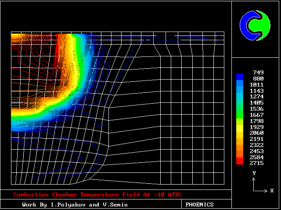This screenshot has width=281, height=210.
Task: Click the X axis arrow label
Action: 272,191
